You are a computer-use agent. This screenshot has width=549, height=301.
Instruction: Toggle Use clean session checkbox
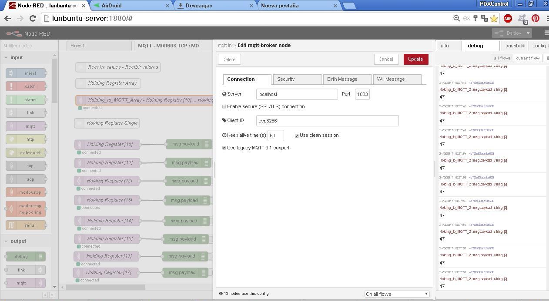297,136
